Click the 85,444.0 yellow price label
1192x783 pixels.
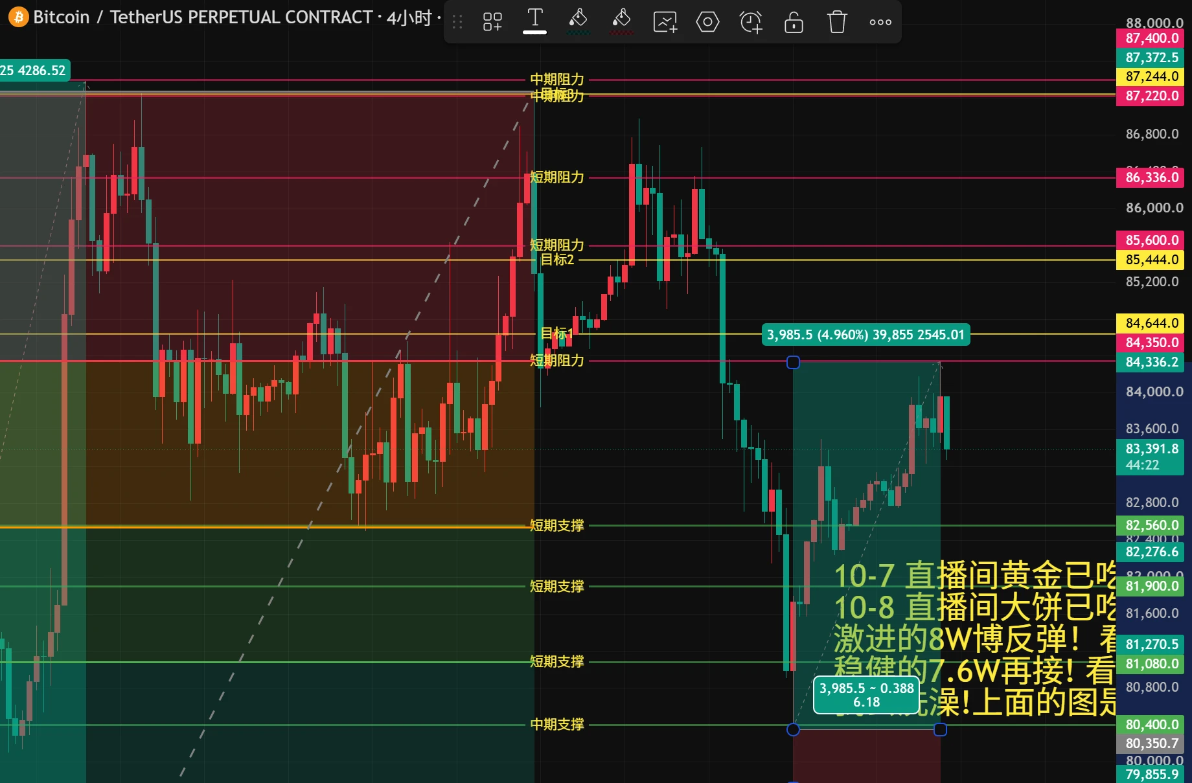click(x=1151, y=260)
